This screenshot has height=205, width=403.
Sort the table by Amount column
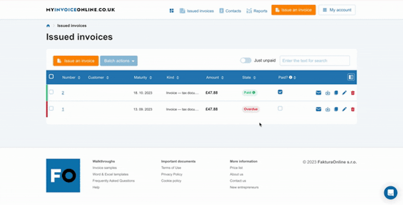[x=215, y=77]
